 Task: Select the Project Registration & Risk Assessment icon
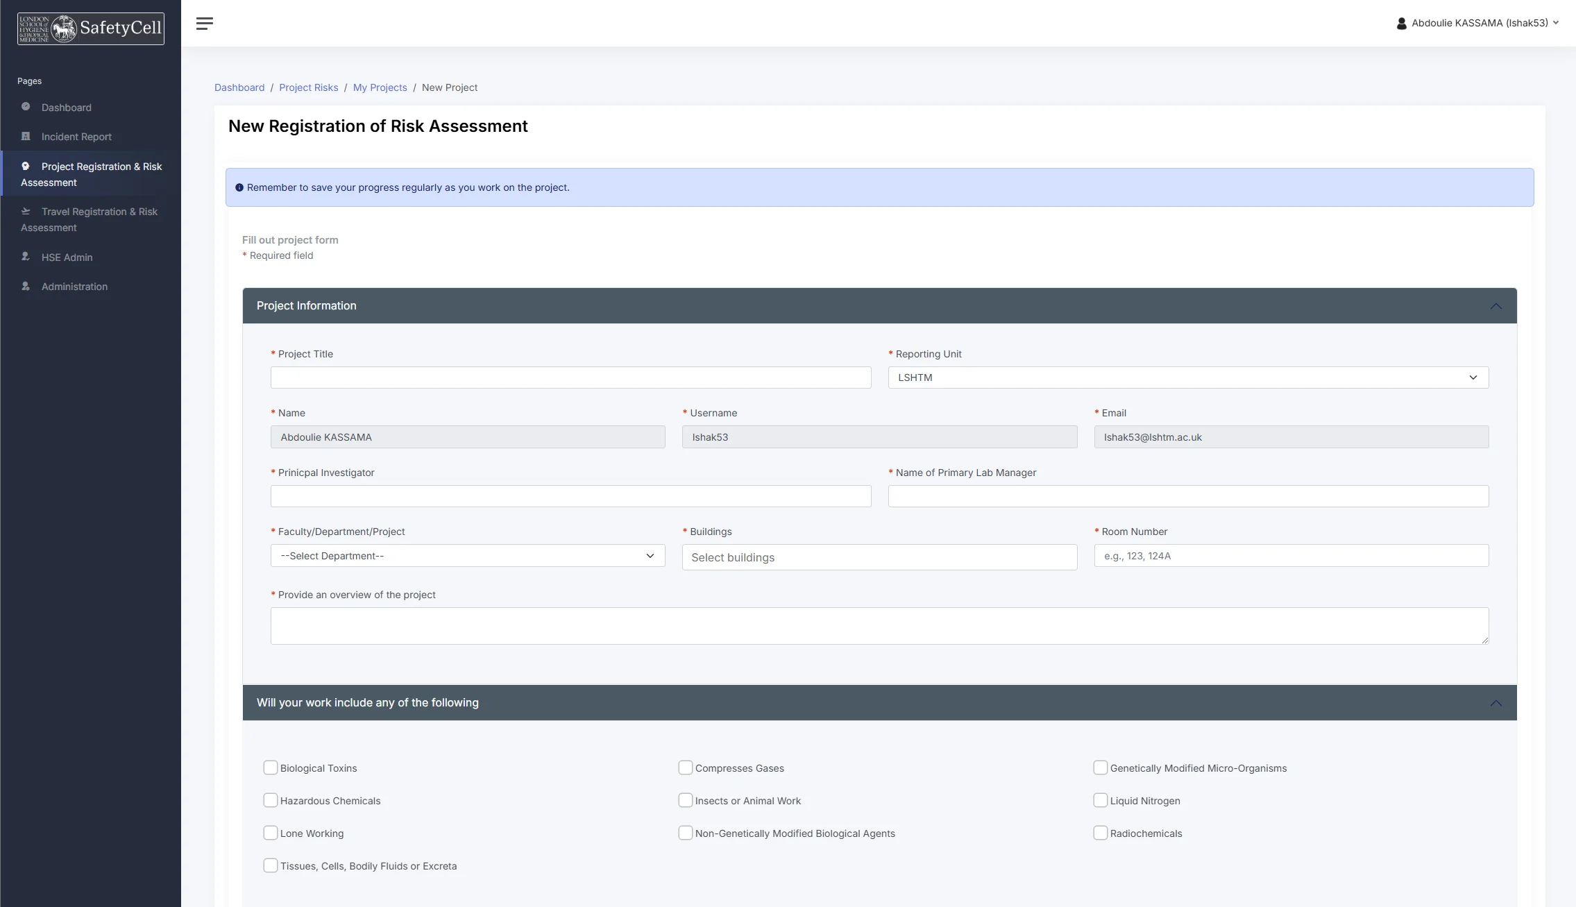[26, 166]
